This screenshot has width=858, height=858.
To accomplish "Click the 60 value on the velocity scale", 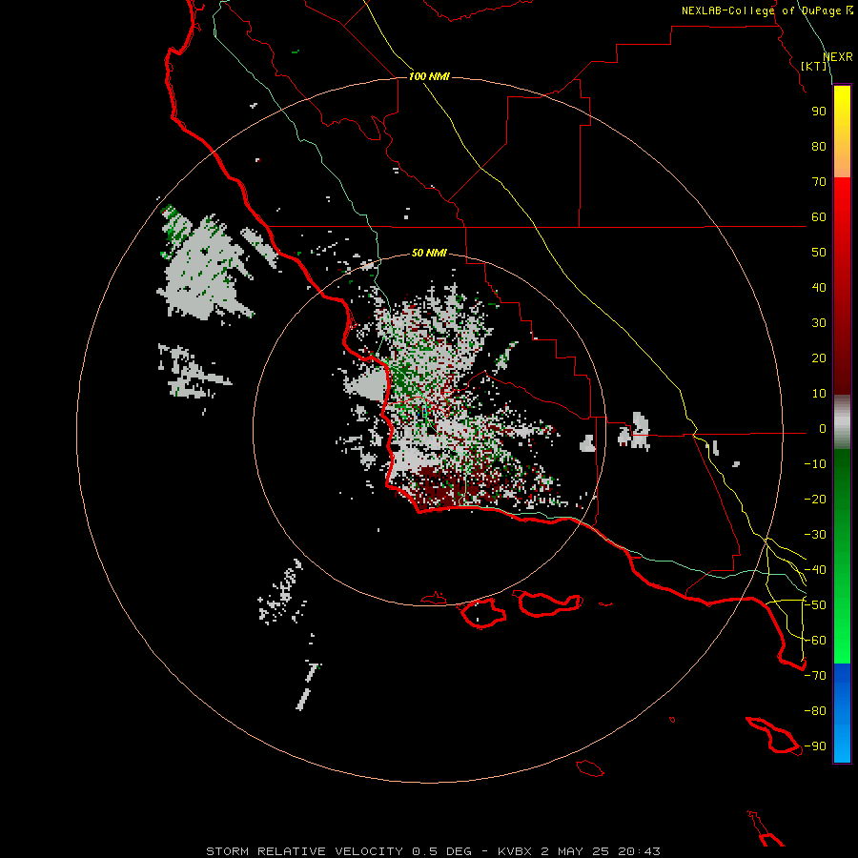I will point(819,216).
